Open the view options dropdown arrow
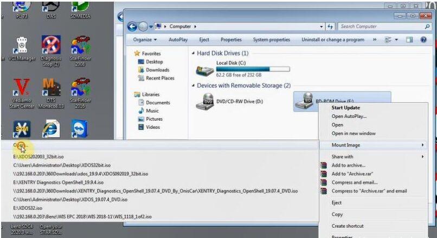This screenshot has height=238, width=437. click(396, 40)
